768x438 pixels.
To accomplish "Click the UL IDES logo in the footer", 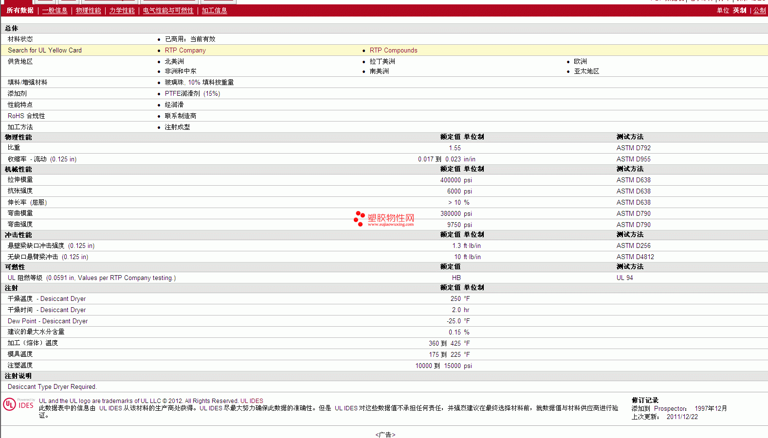I will pos(18,404).
